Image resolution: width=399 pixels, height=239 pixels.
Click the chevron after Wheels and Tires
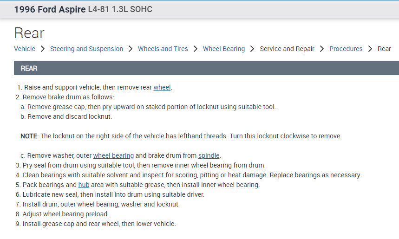196,49
